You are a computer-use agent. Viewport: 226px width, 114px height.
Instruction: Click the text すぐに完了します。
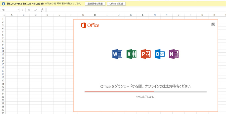click(145, 97)
